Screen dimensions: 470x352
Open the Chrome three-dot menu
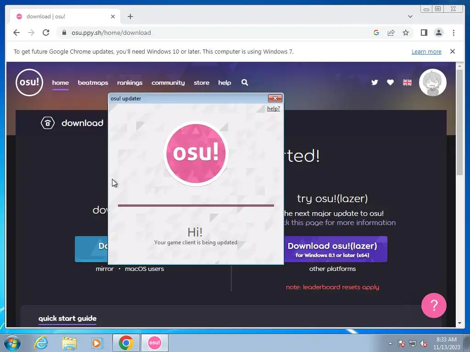coord(453,33)
